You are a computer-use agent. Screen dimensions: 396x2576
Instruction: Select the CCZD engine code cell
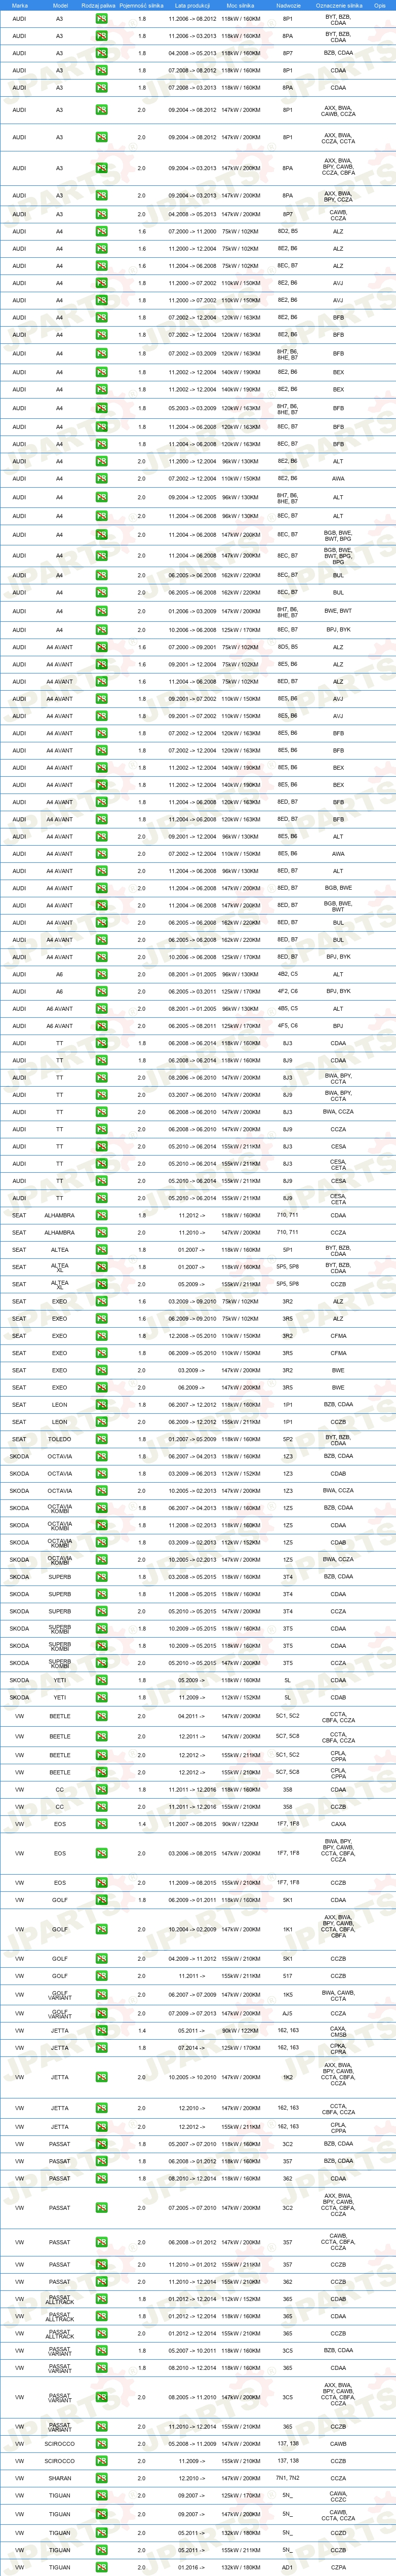[338, 2532]
